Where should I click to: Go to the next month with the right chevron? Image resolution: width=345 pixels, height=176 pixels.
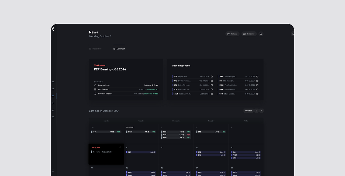coord(261,111)
